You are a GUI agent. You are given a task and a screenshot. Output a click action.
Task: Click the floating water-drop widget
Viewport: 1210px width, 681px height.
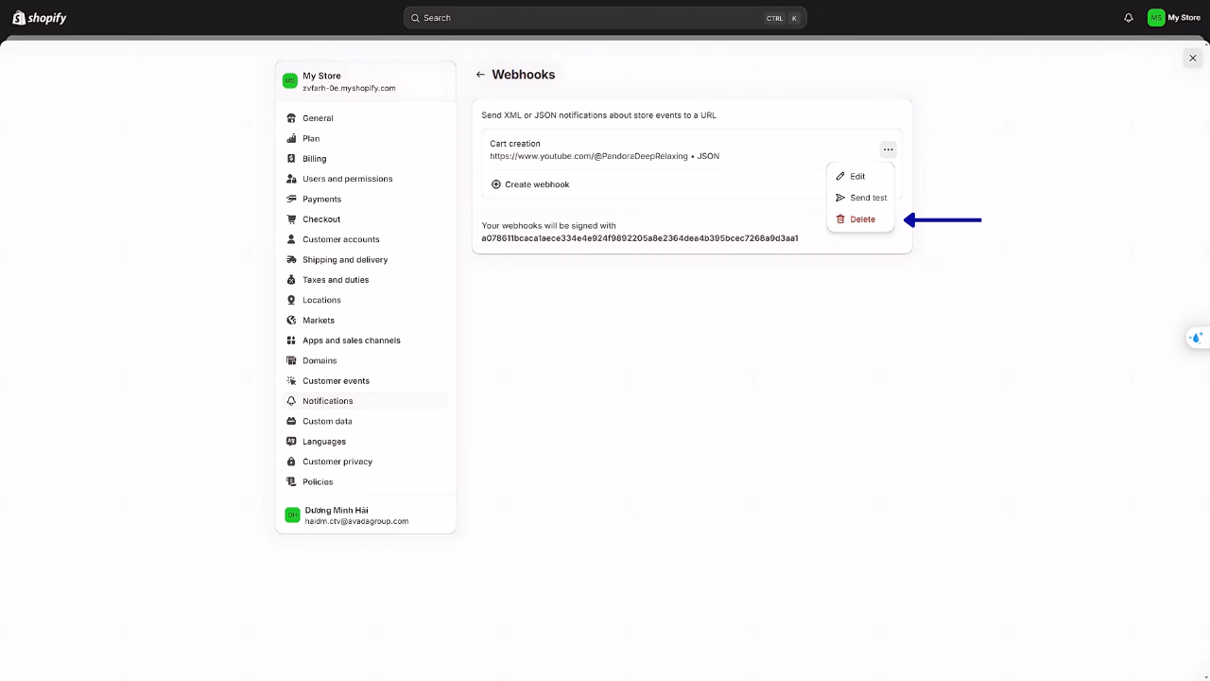pos(1197,338)
